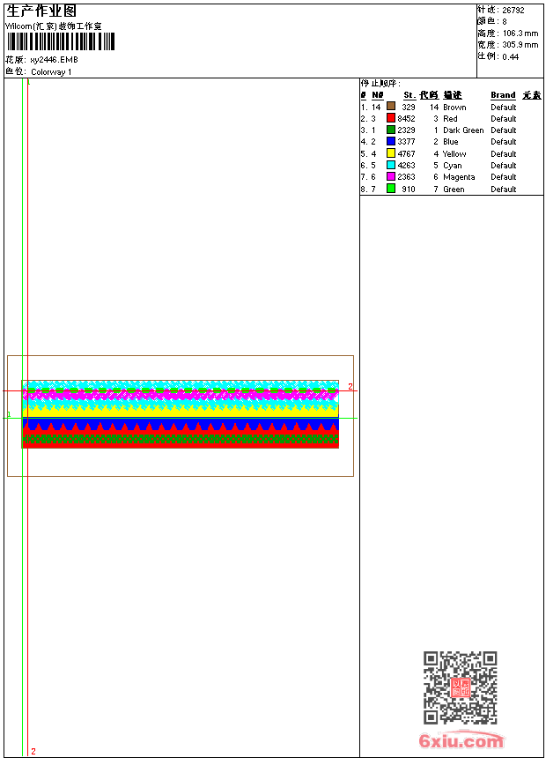Click the 元素 column header
This screenshot has width=546, height=758.
(532, 95)
